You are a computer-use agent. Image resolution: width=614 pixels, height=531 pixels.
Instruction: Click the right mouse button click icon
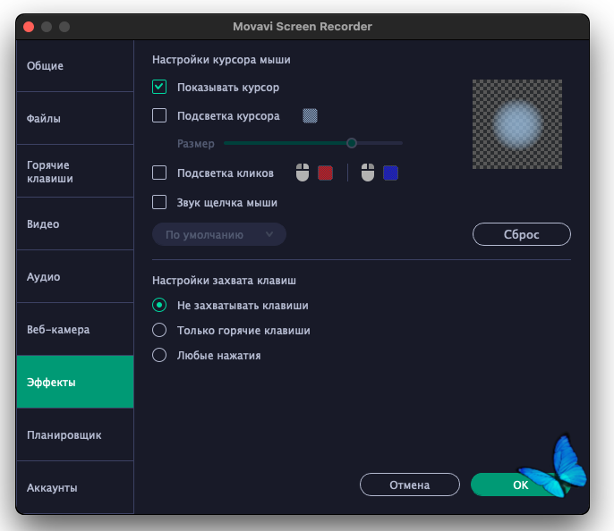(367, 173)
